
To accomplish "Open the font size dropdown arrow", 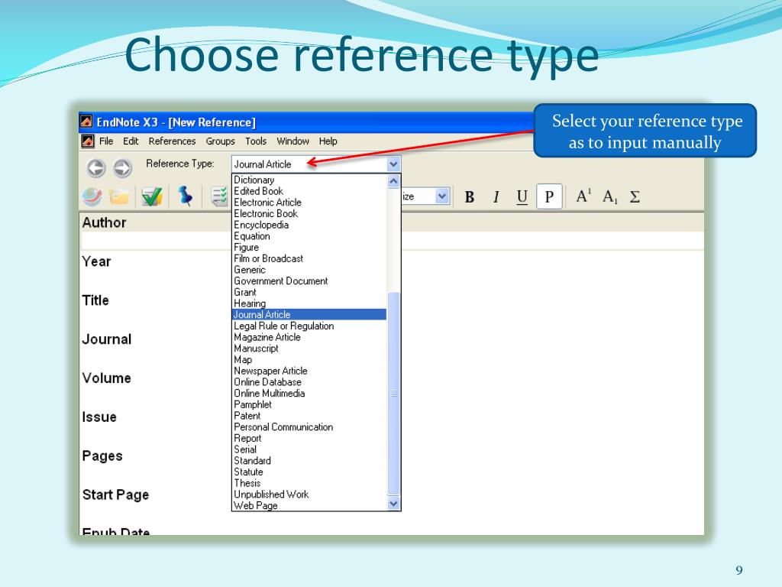I will point(442,196).
